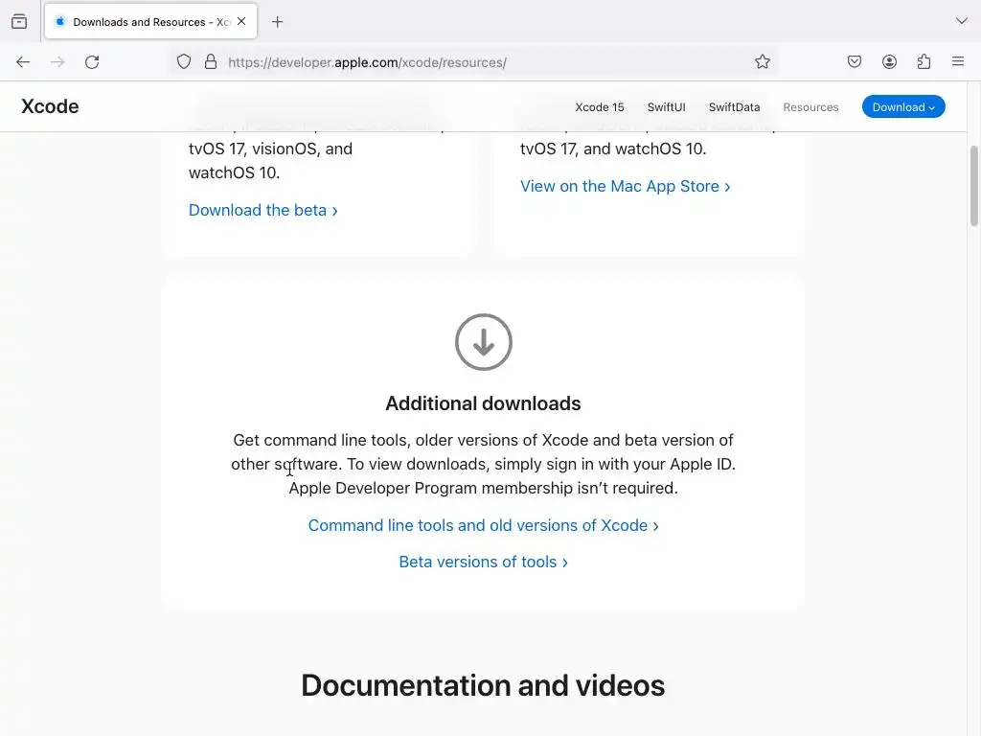
Task: Expand the list all tabs chevron
Action: coord(962,21)
